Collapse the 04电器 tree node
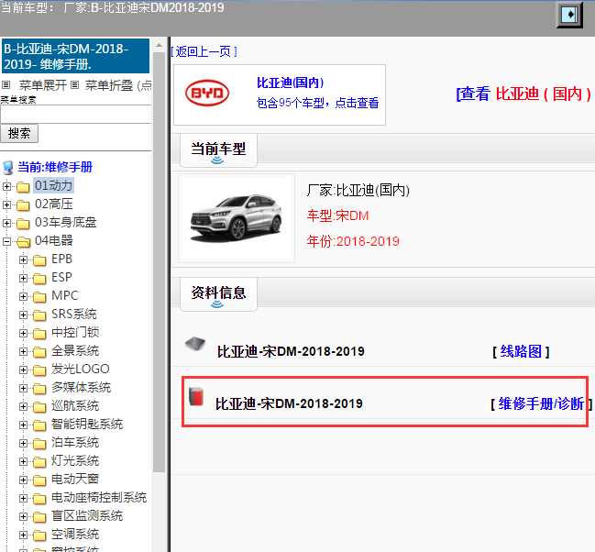 click(6, 241)
